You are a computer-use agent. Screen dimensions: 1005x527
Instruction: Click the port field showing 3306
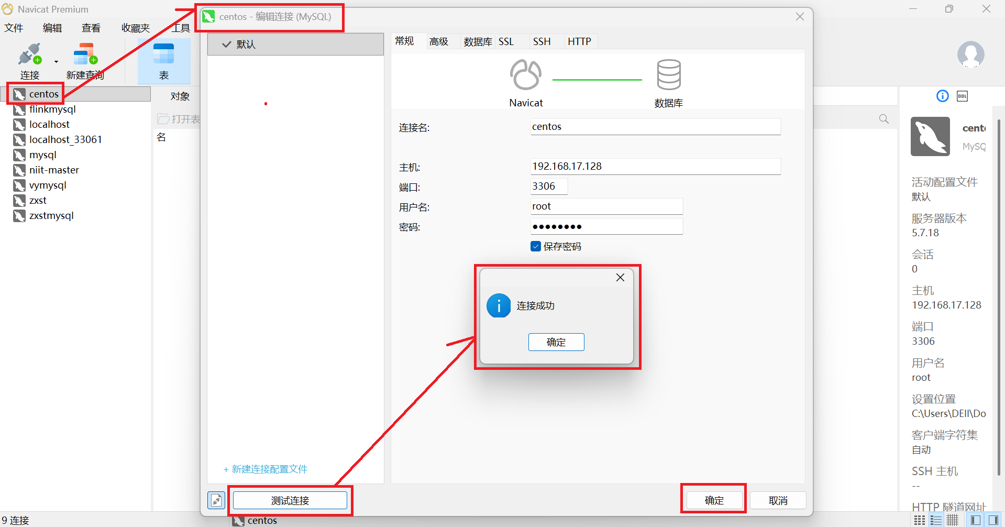coord(549,186)
